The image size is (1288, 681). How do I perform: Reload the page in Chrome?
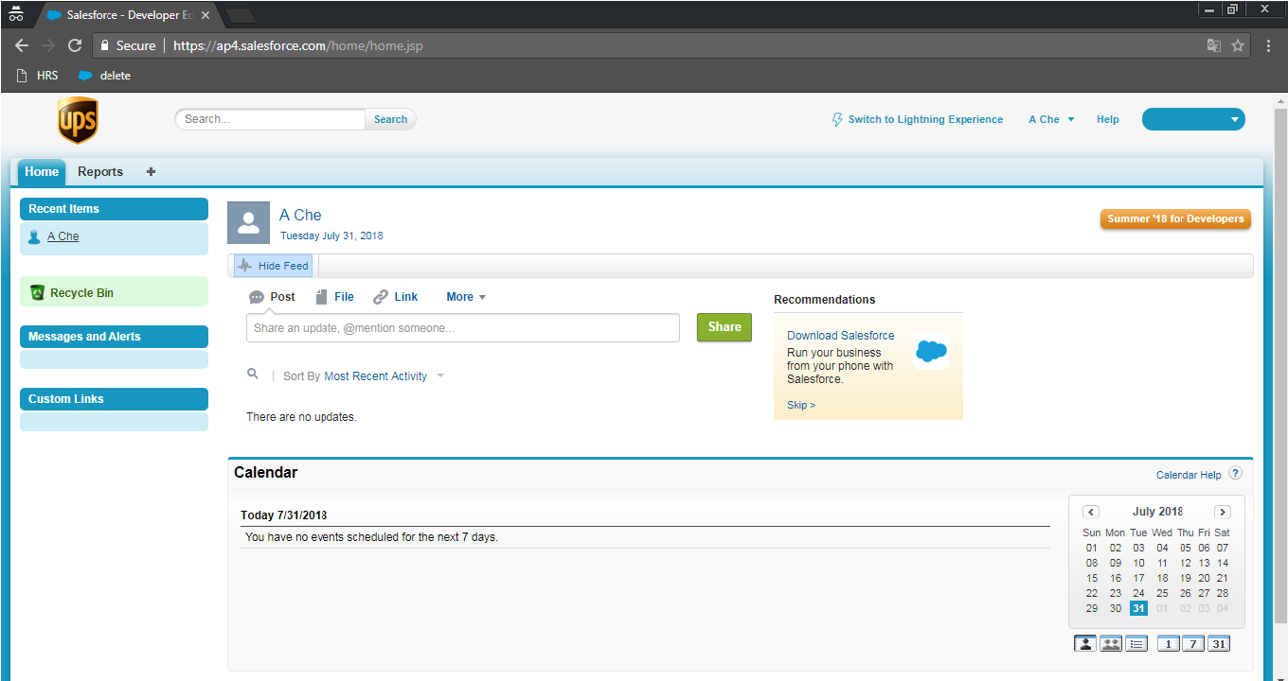tap(73, 45)
